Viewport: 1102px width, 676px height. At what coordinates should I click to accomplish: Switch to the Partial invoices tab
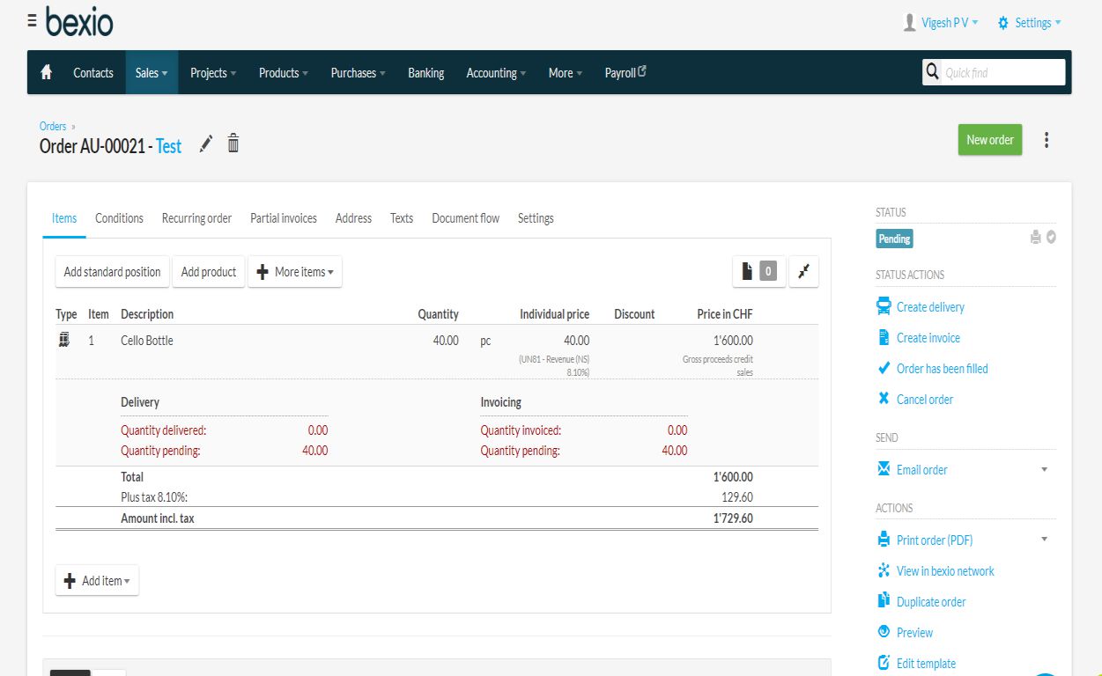(284, 218)
